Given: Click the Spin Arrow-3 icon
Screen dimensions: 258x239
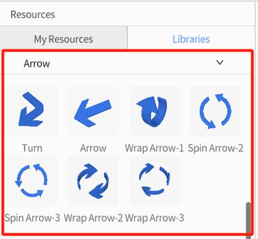Looking at the screenshot, I should (x=32, y=180).
